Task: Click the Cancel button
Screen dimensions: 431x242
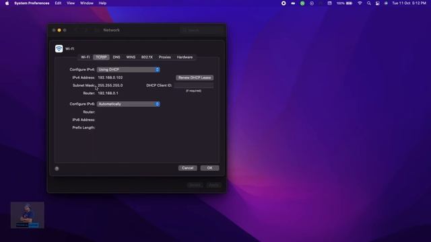Action: (x=187, y=168)
